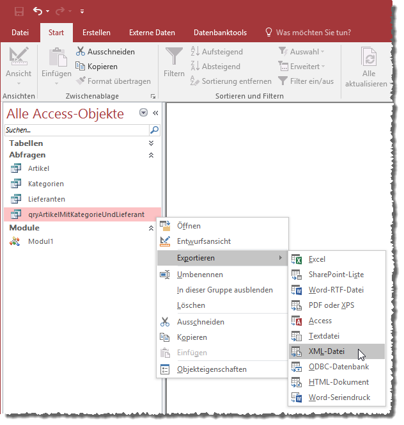This screenshot has height=425, width=404.
Task: Expand the ribbon Einfügen dropdown arrow
Action: click(56, 83)
